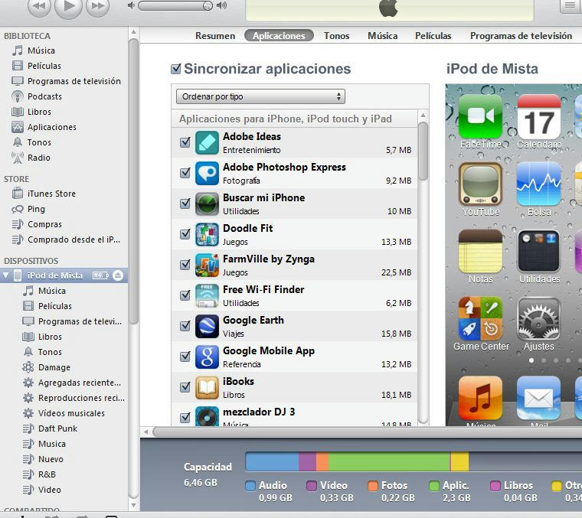This screenshot has width=582, height=518.
Task: Collapse the iPod de Mista device tree
Action: coord(5,275)
